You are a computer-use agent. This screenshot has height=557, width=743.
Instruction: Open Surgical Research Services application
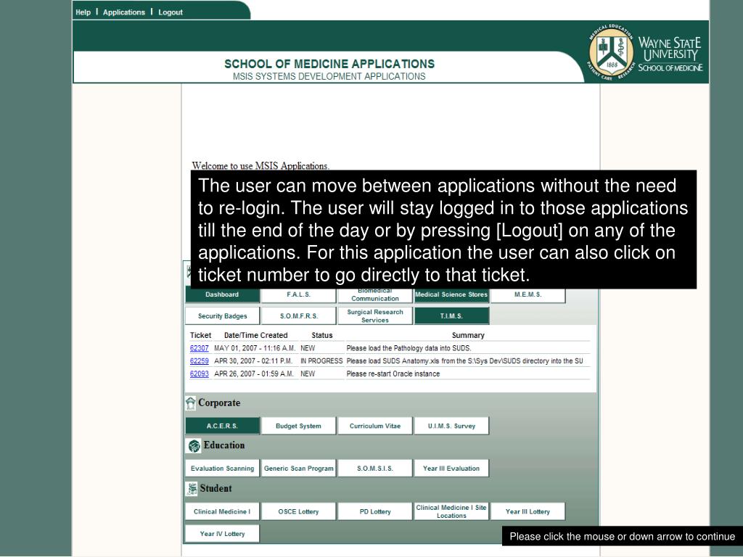tap(375, 316)
